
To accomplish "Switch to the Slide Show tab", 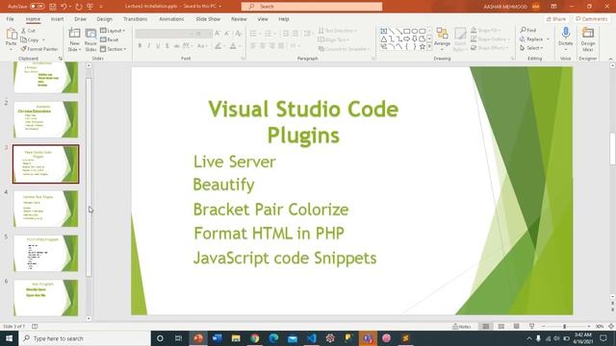I will point(208,19).
